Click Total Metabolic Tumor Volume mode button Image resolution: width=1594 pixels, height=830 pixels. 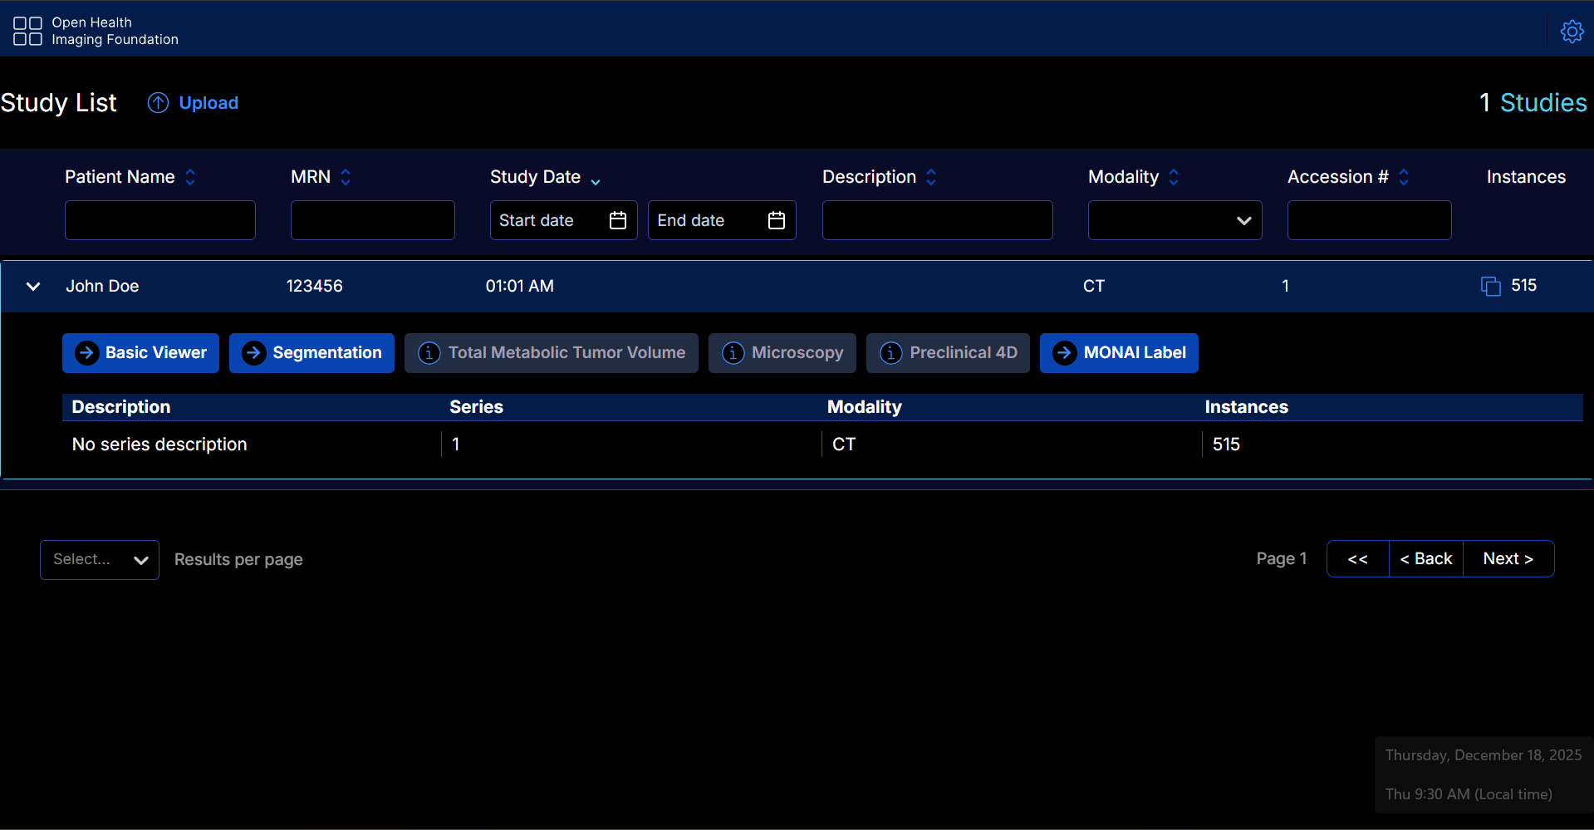coord(552,353)
